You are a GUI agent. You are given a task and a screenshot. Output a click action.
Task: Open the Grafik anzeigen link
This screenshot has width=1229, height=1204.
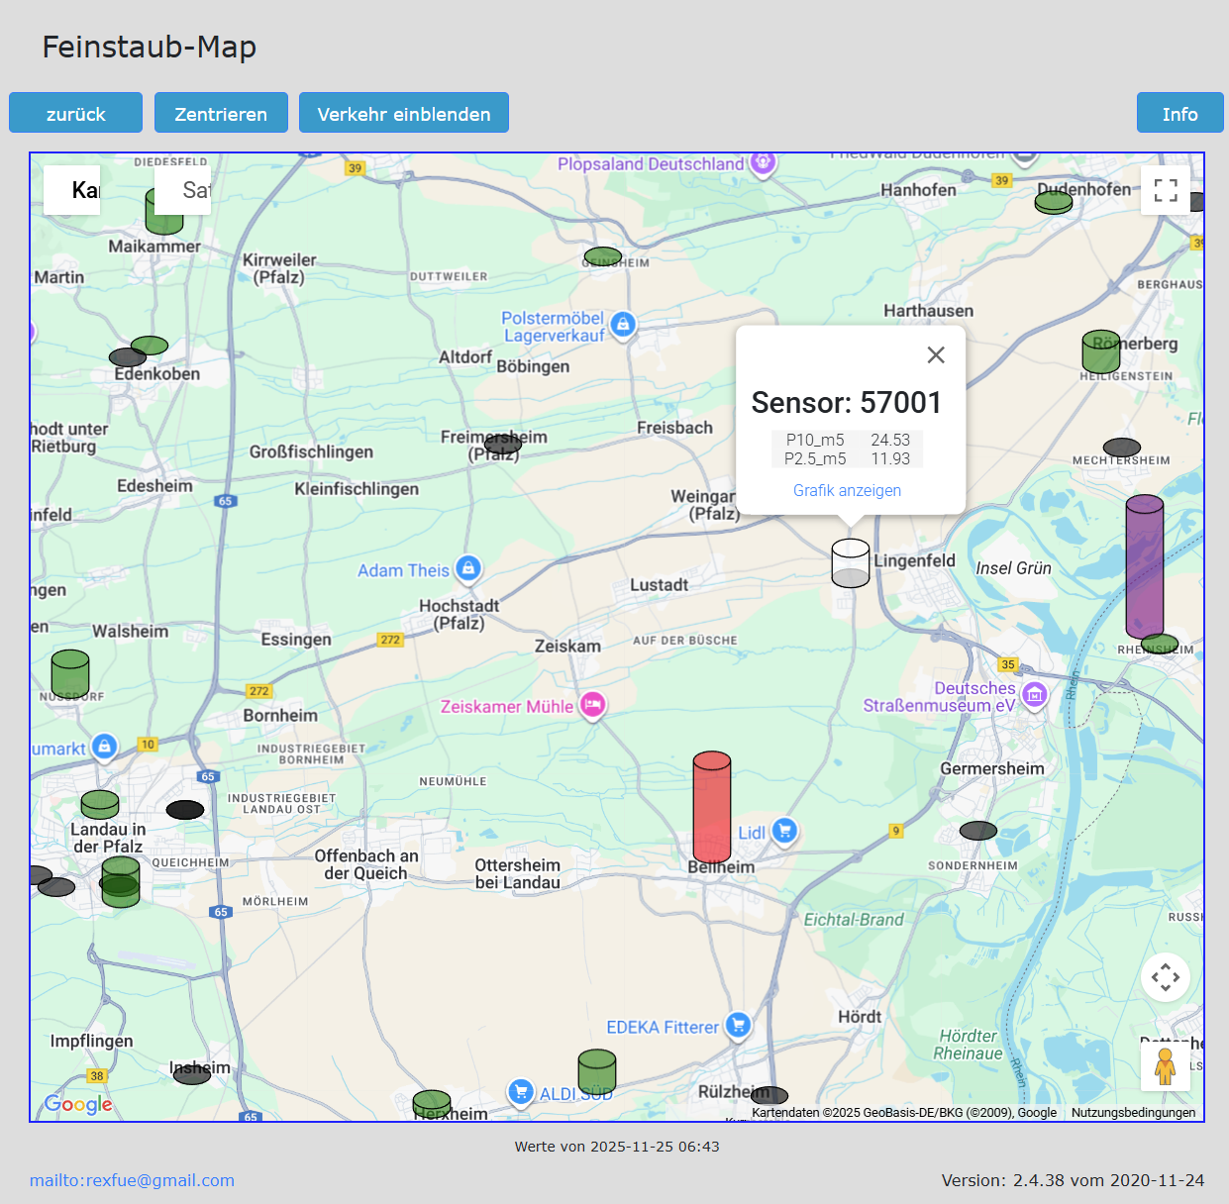847,491
